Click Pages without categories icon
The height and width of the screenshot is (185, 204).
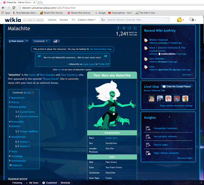point(148,153)
